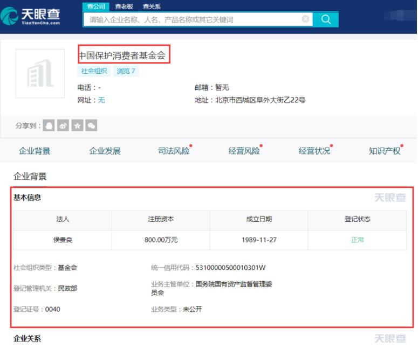Screen dimensions: 418x349
Task: Click the 国务院国有资产监督管理委员会 supervisor text
Action: (211, 288)
